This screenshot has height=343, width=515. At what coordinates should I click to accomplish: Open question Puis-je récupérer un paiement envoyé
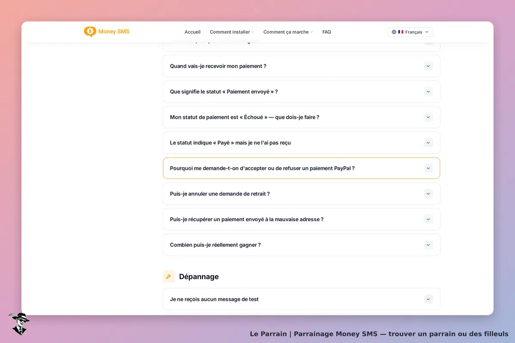[301, 219]
